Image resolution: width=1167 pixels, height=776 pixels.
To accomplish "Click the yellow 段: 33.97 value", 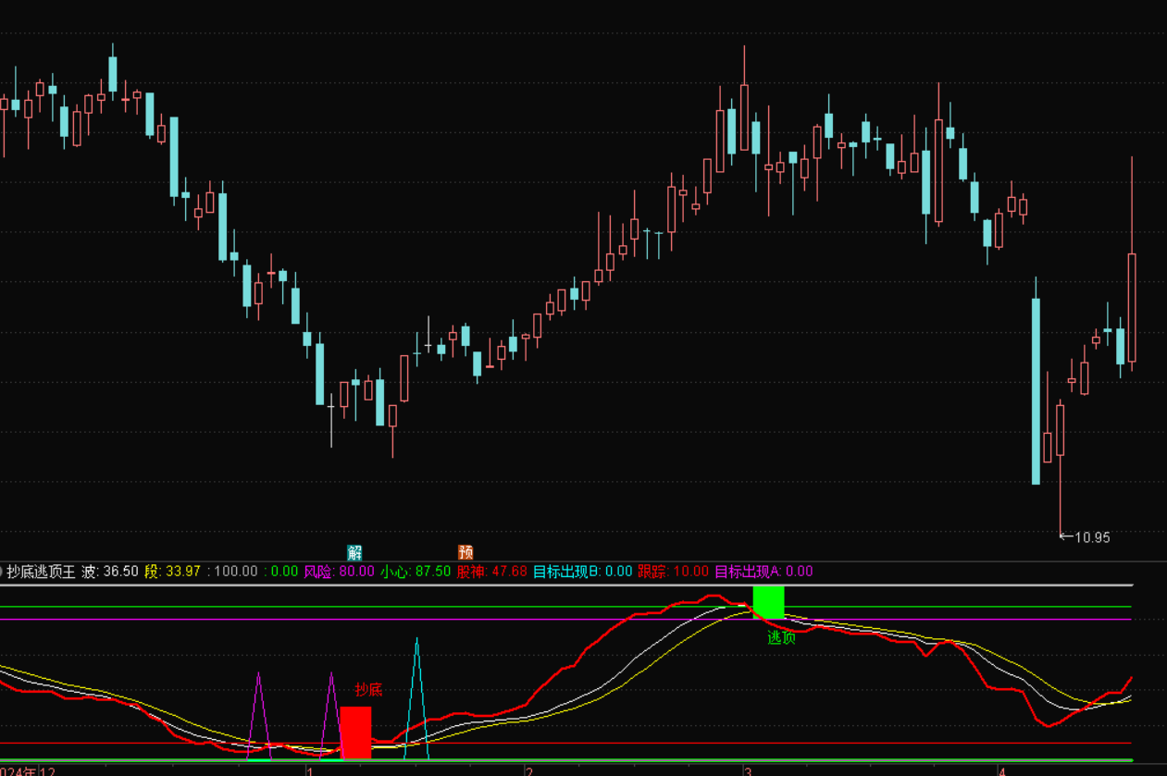I will (x=172, y=572).
